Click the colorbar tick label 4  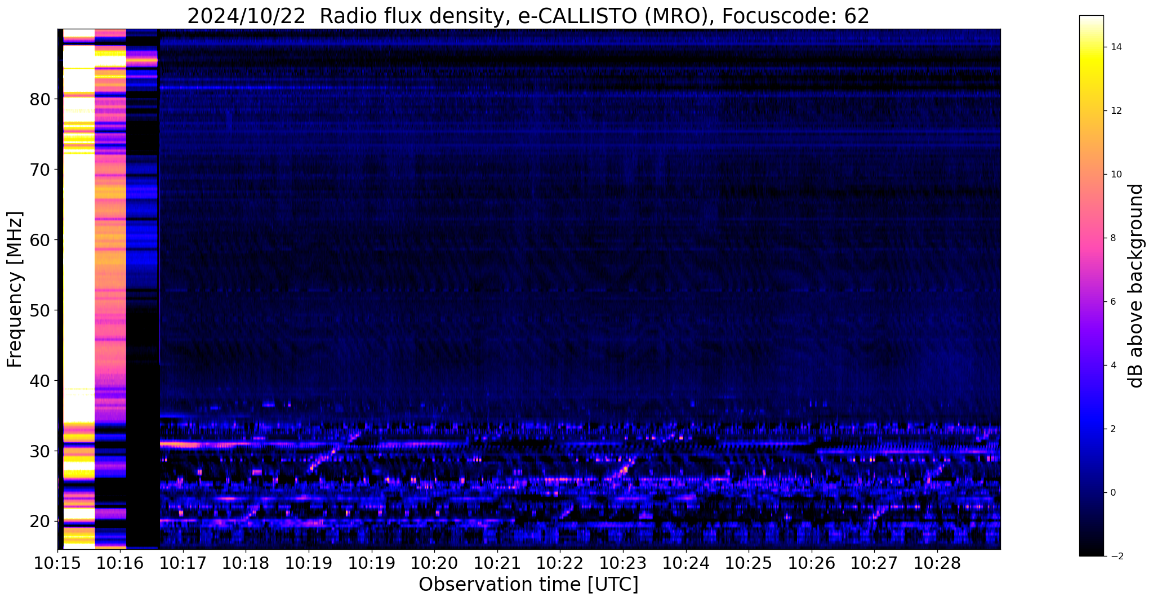pyautogui.click(x=1112, y=365)
